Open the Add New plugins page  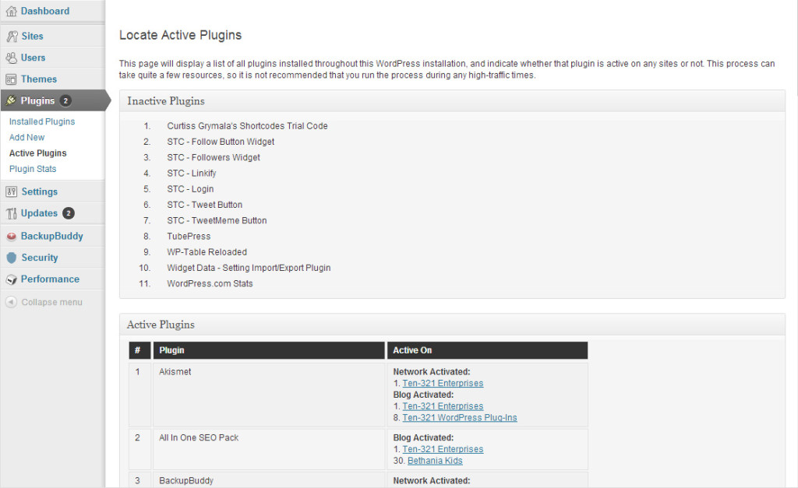point(26,137)
